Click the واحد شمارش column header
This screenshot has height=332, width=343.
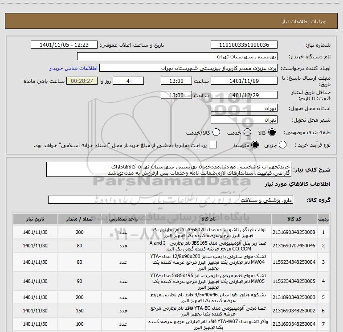point(123,219)
